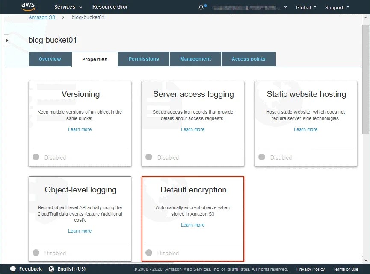The width and height of the screenshot is (370, 274).
Task: Switch to the Permissions tab
Action: click(144, 59)
